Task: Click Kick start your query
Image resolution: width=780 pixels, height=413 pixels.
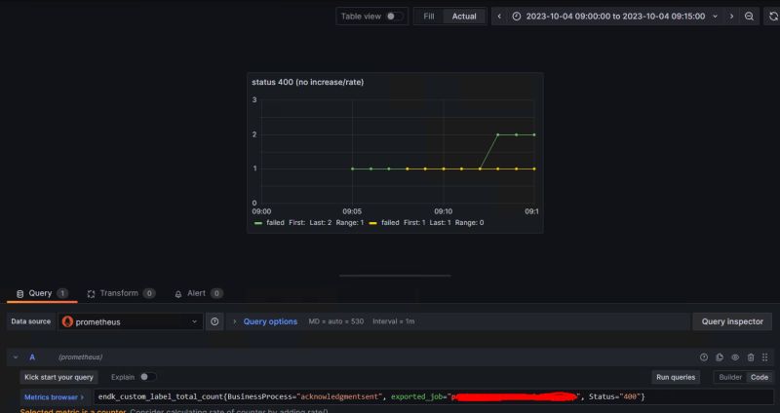Action: pos(58,377)
